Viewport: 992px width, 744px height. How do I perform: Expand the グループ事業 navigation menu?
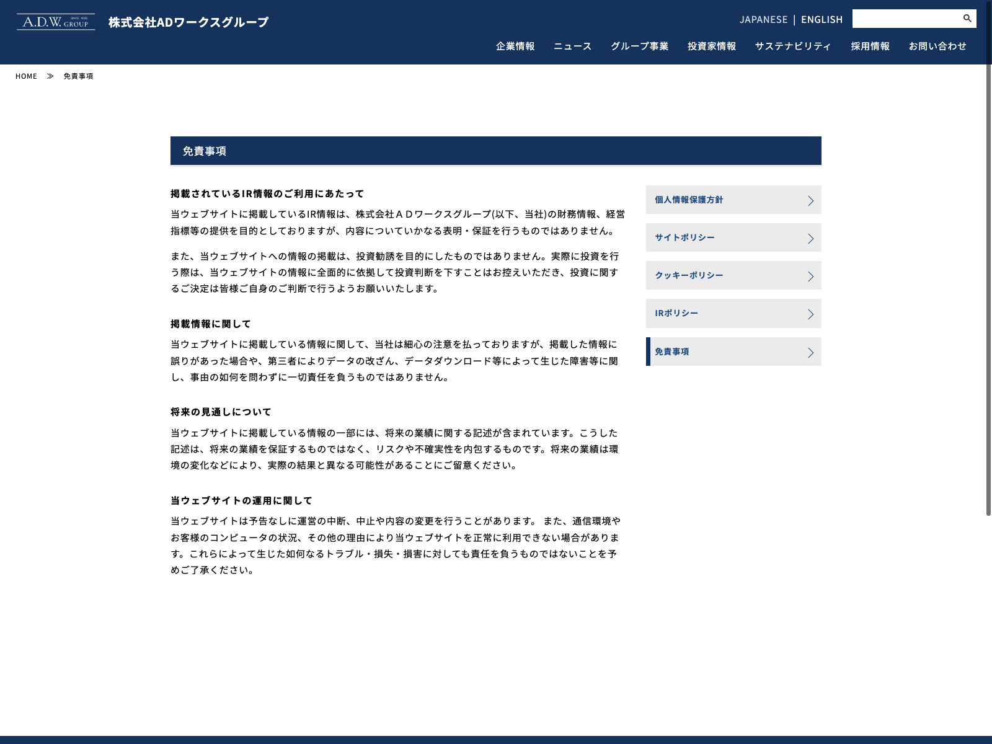tap(639, 46)
